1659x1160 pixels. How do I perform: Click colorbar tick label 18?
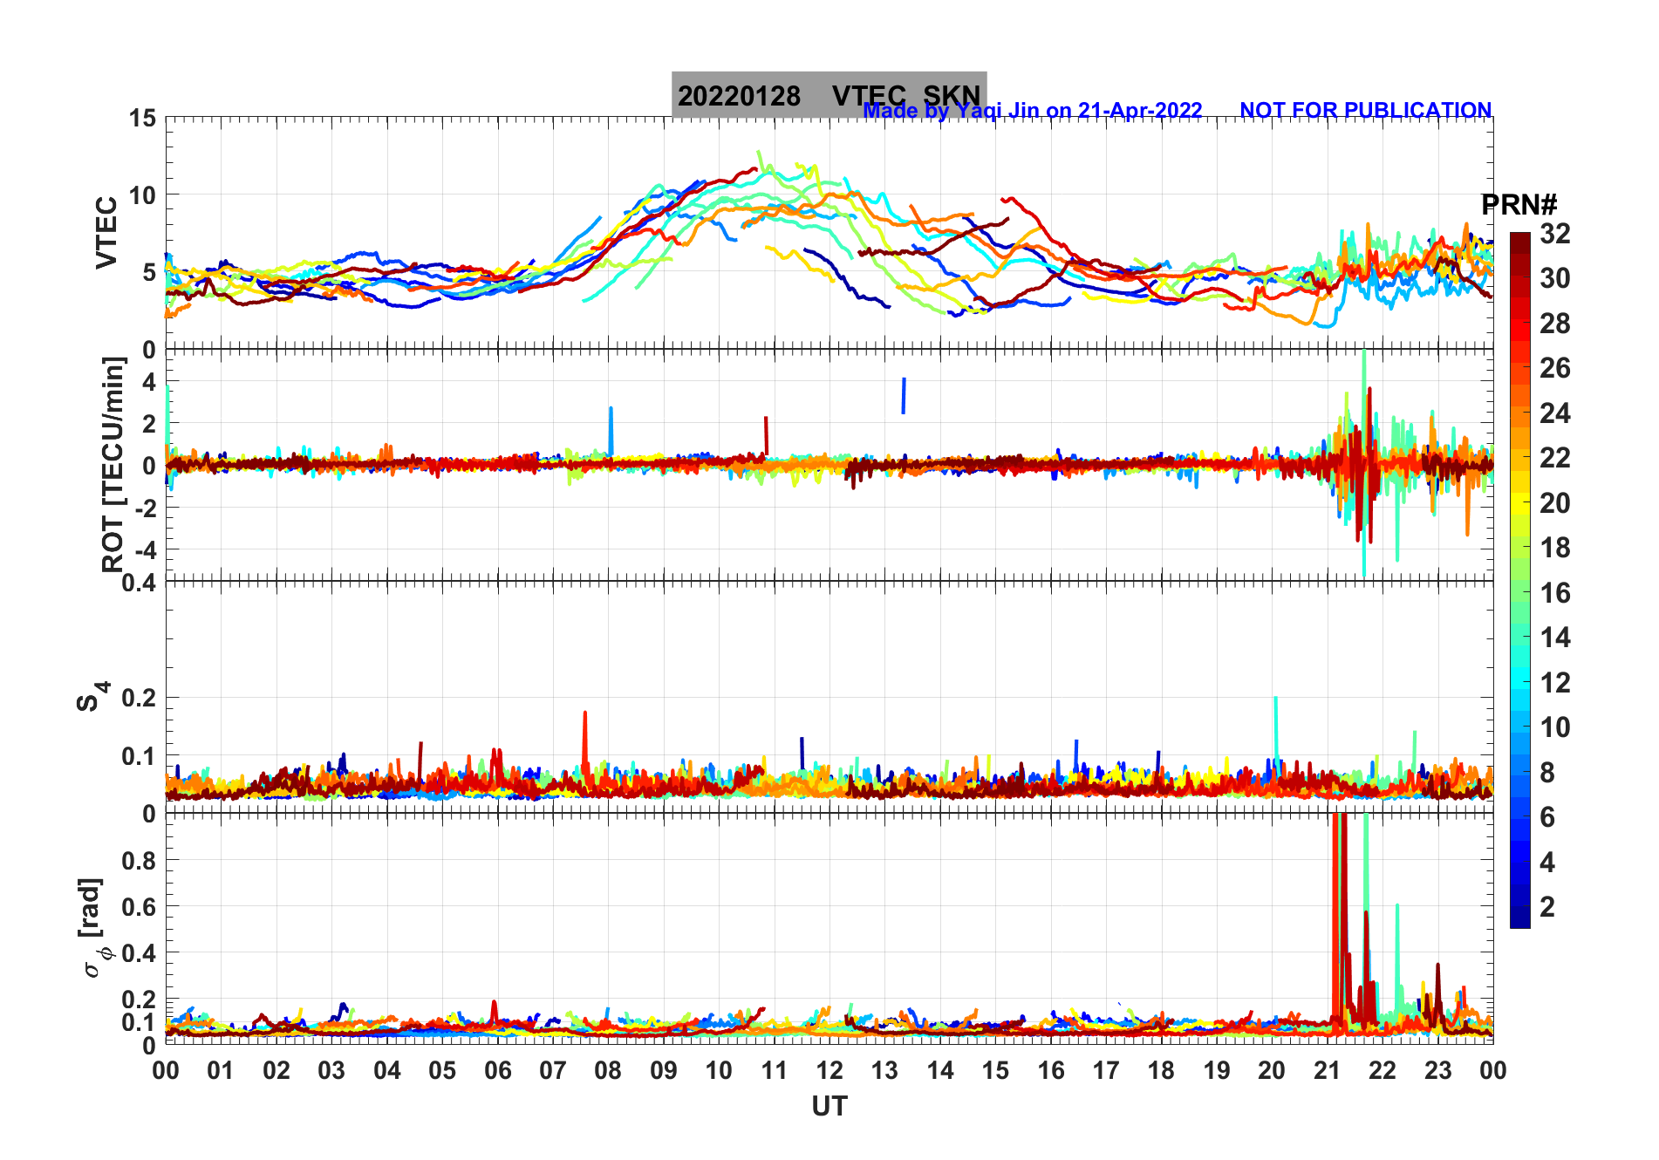coord(1554,548)
